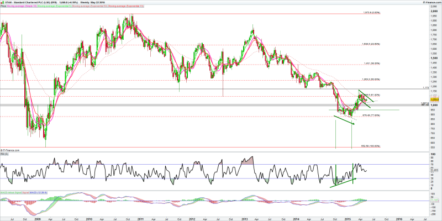This screenshot has width=442, height=221.
Task: Open the MACD indicator label settings
Action: [17, 192]
